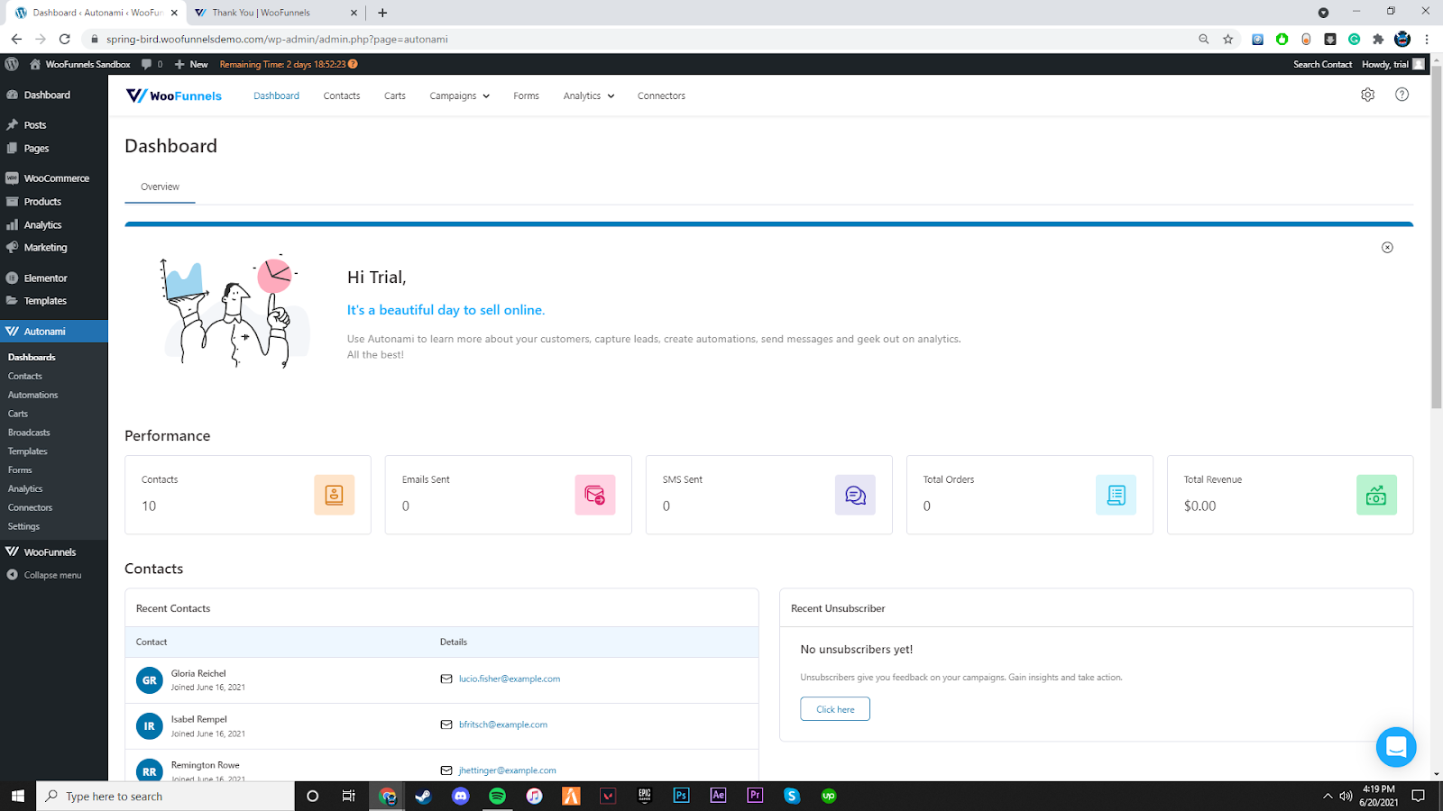This screenshot has width=1443, height=811.
Task: Open the New content menu in admin bar
Action: click(191, 64)
